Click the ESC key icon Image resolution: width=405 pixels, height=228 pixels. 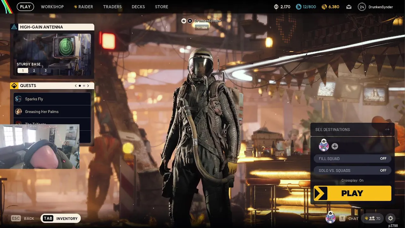16,218
